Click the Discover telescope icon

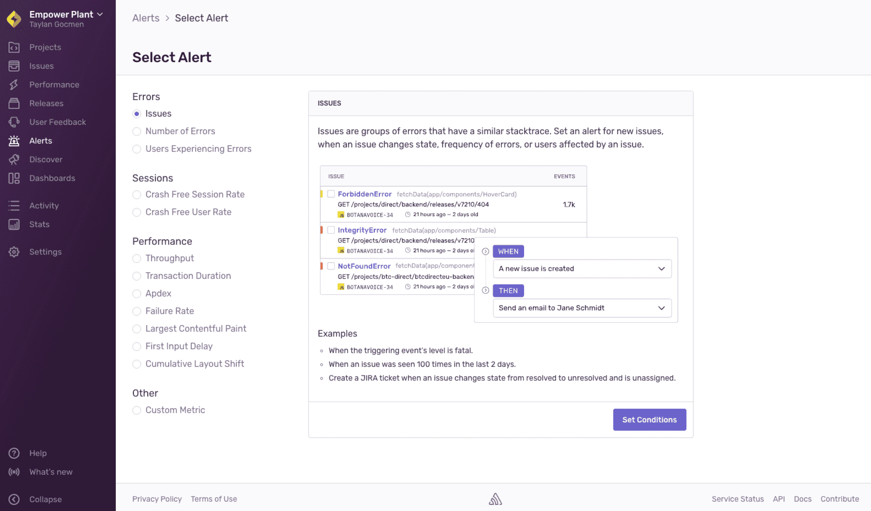pyautogui.click(x=14, y=159)
